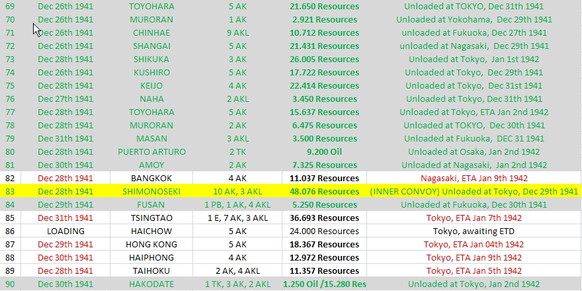Click the TAIHOKU port cell
The image size is (582, 291).
151,271
